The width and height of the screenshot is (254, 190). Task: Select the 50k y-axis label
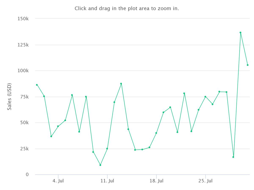point(24,123)
